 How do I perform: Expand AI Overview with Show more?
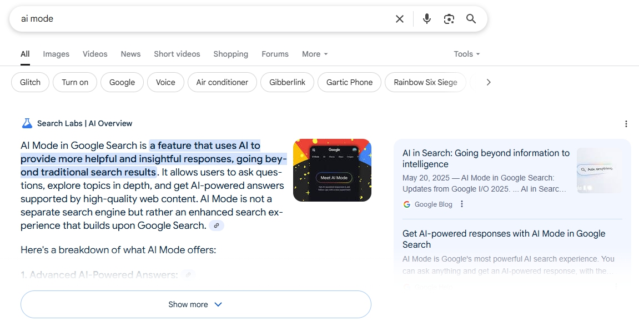click(195, 304)
